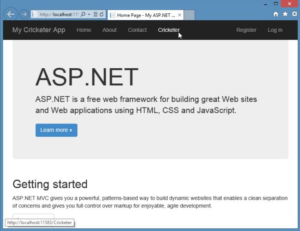The width and height of the screenshot is (300, 231).
Task: Open the Contact navigation link
Action: tap(138, 30)
